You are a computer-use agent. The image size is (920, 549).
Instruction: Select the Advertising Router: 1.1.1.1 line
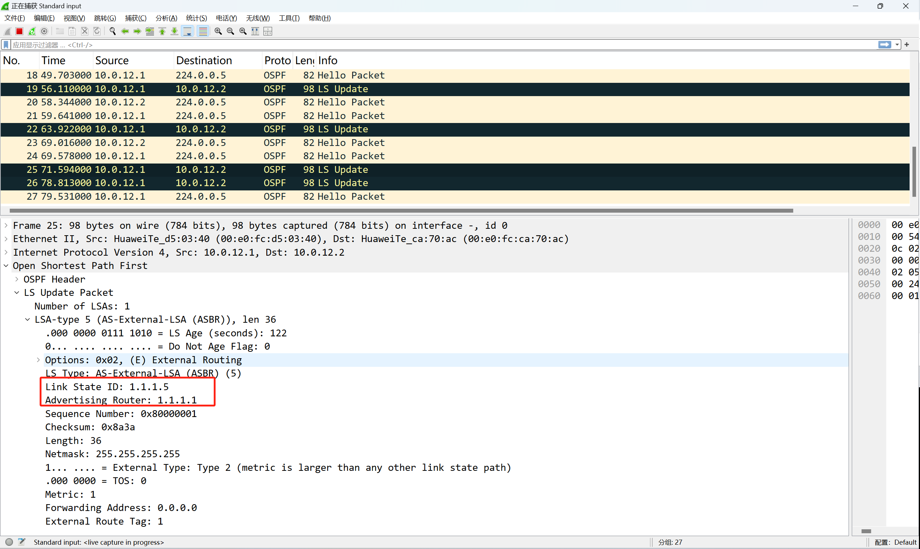(121, 400)
